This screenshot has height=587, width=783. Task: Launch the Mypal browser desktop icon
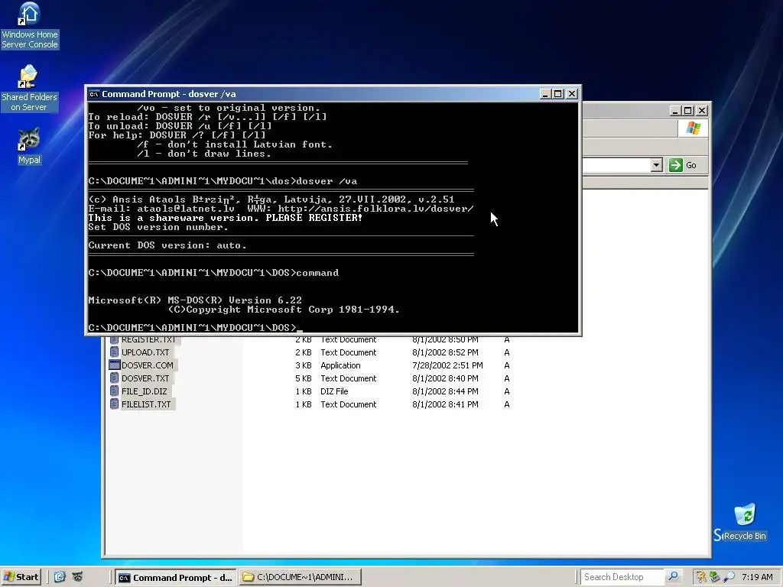29,146
